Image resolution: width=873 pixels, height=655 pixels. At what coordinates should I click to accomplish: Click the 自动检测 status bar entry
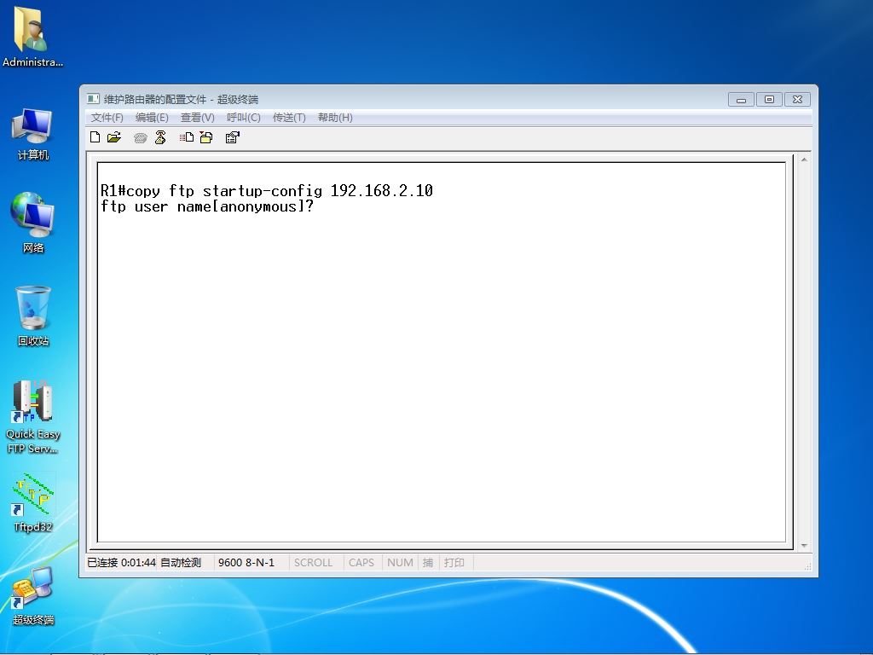tap(181, 563)
